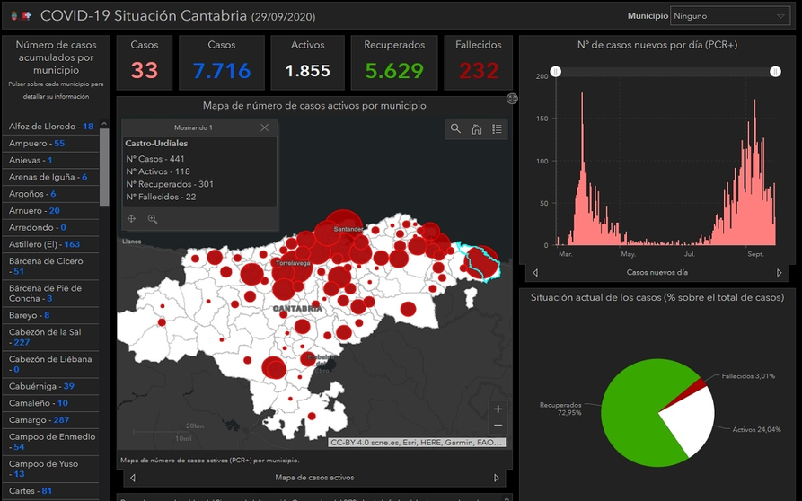Click 'Nº Activos - 118' in popup
This screenshot has width=802, height=501.
(158, 171)
